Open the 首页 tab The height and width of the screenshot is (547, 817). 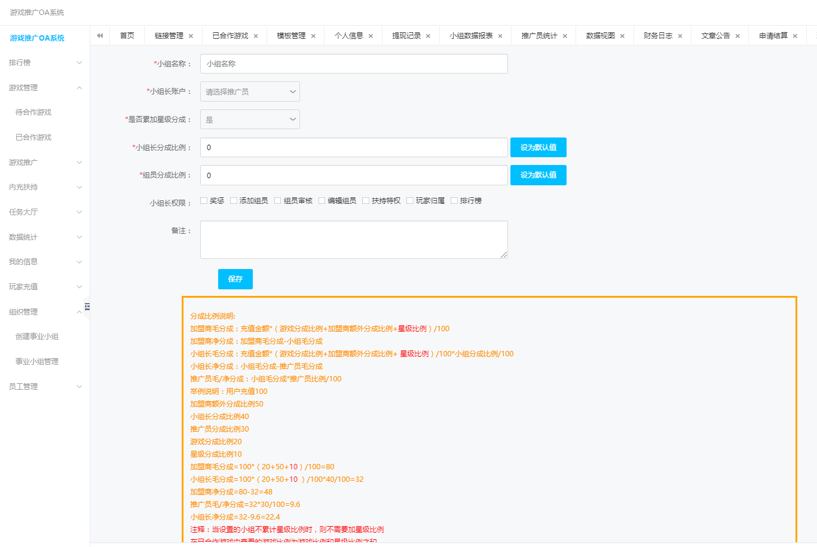pyautogui.click(x=127, y=36)
